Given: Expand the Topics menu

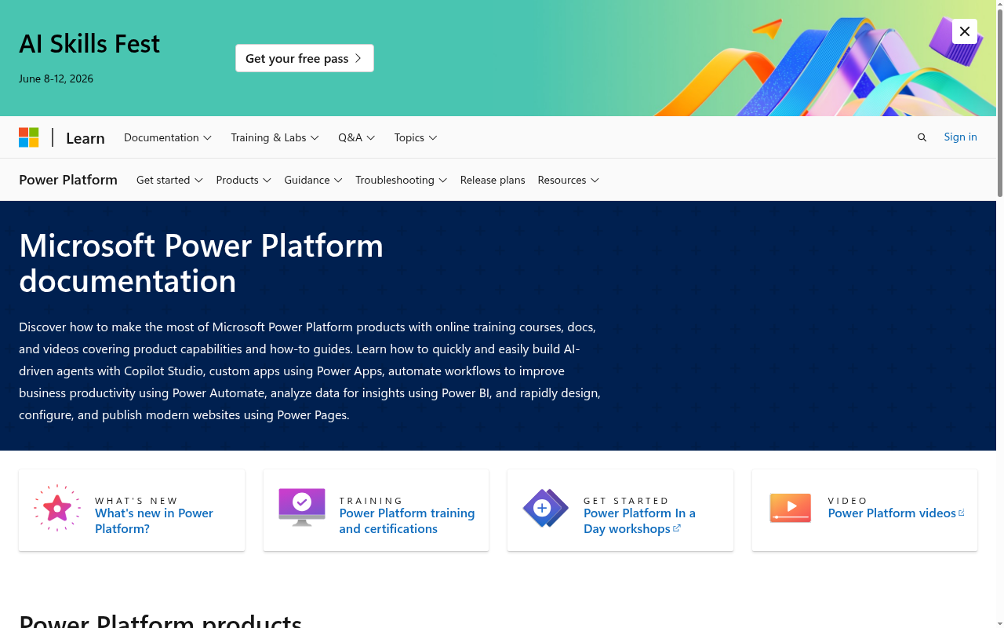Looking at the screenshot, I should point(416,137).
